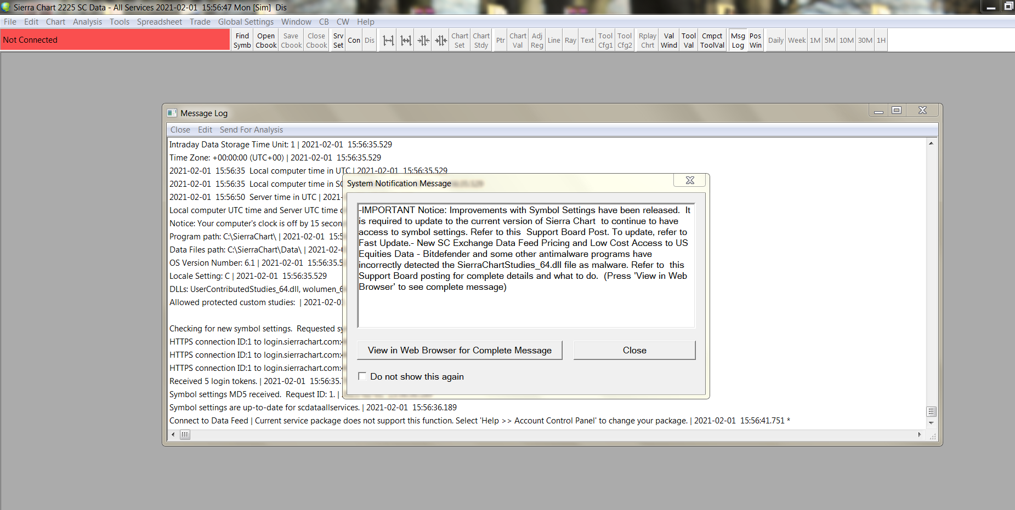Click the Not Connected status bar
Viewport: 1015px width, 510px height.
point(115,40)
